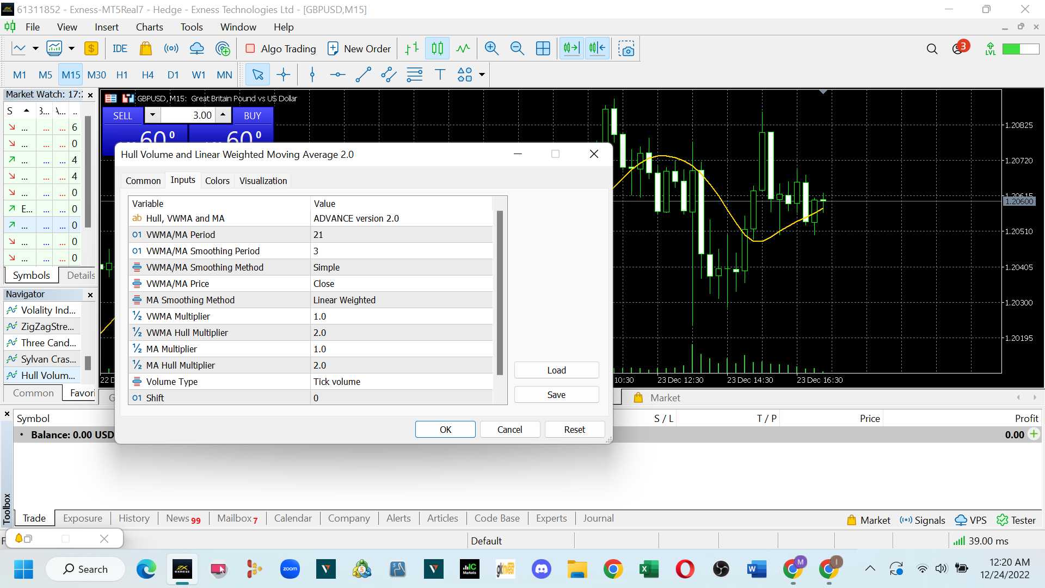Toggle the chart auto scroll button
This screenshot has width=1045, height=588.
571,48
